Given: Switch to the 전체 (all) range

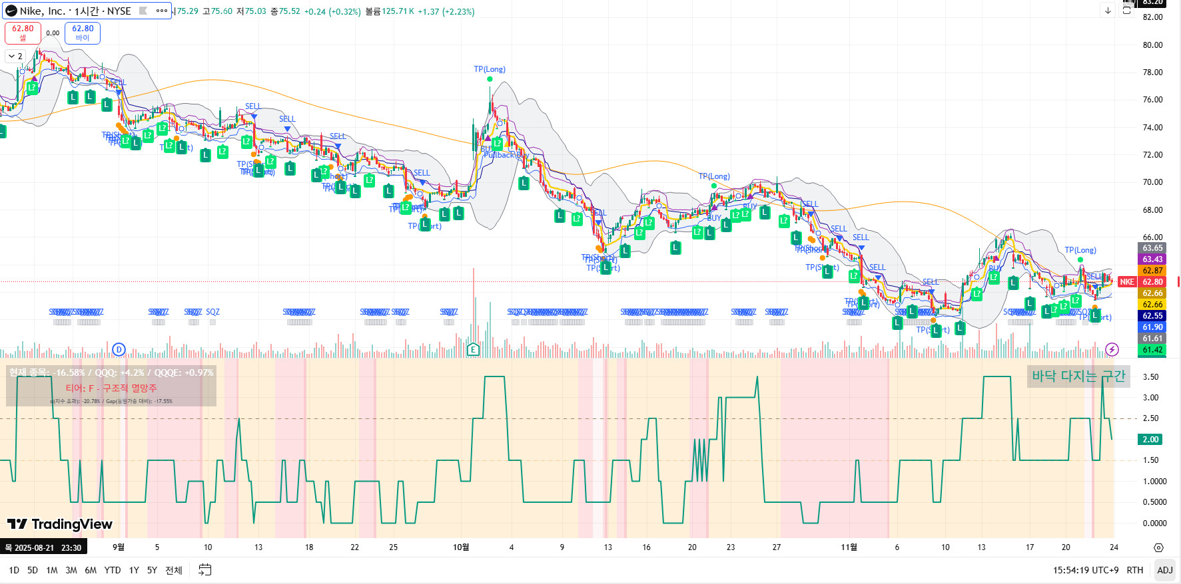Looking at the screenshot, I should (173, 570).
